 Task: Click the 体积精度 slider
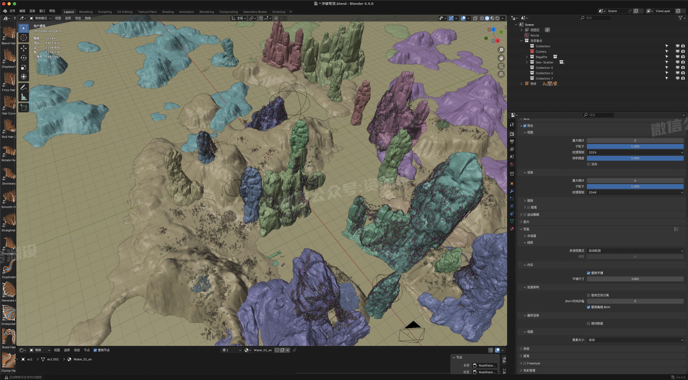coord(635,158)
